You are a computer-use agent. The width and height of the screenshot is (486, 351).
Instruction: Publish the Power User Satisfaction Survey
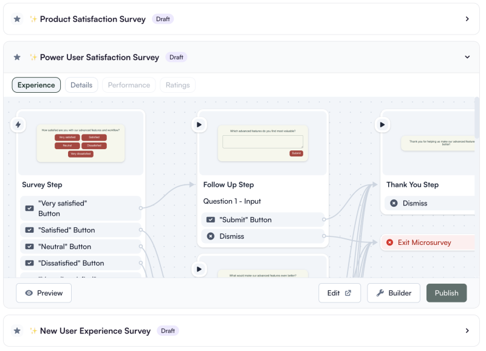tap(447, 293)
